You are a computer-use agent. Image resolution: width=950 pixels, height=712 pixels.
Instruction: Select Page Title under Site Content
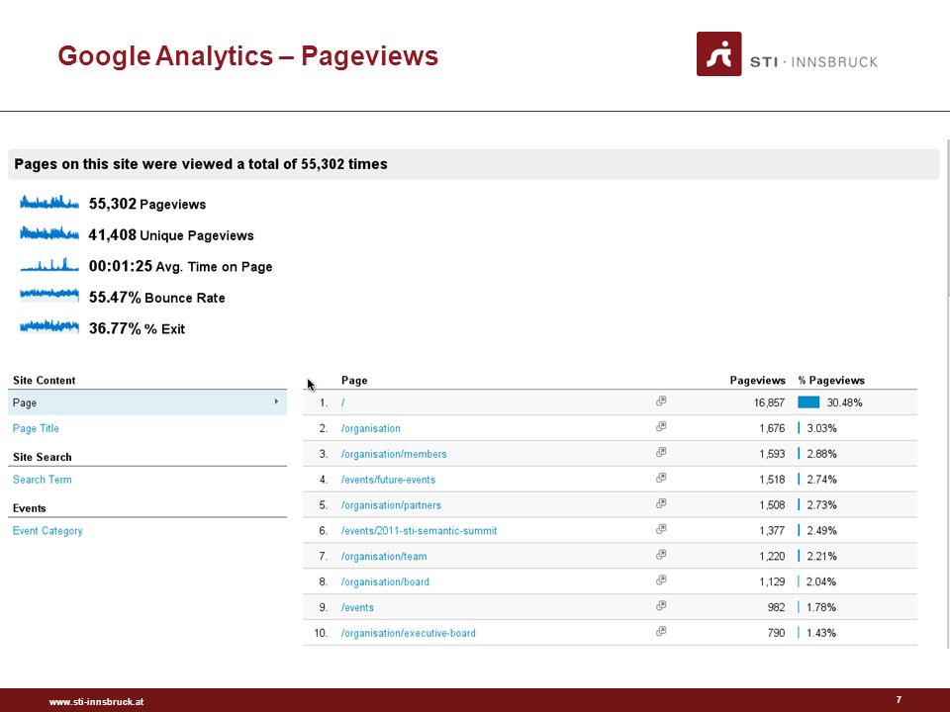pyautogui.click(x=36, y=428)
